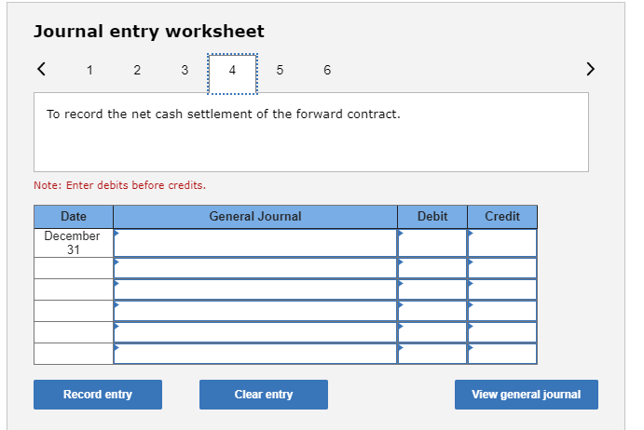This screenshot has width=644, height=430.
Task: Go to previous journal entry arrow
Action: 41,69
